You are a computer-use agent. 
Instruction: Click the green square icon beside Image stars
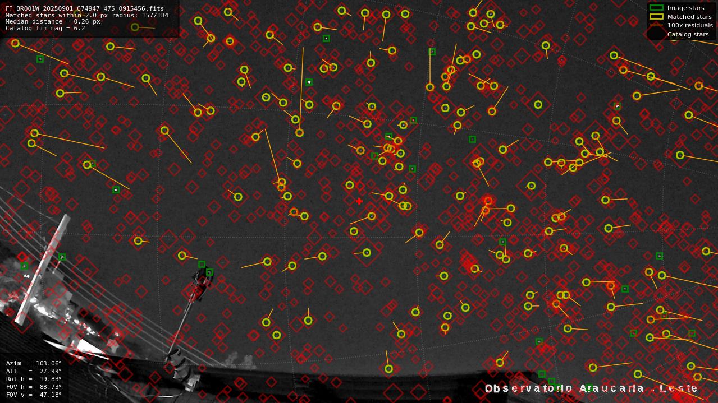656,8
